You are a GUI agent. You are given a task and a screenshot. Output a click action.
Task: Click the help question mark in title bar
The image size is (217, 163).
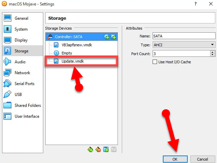click(196, 4)
